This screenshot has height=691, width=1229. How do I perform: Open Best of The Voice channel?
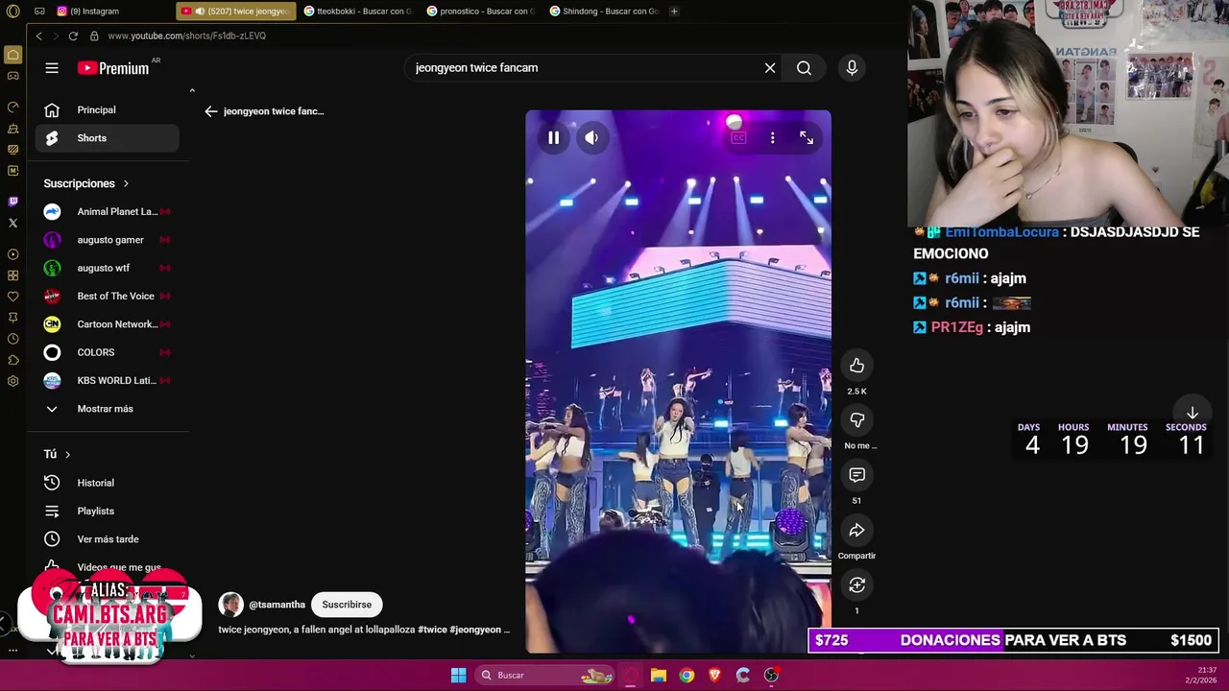108,296
